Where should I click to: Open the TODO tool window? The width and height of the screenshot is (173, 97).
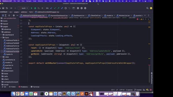[x=12, y=87]
